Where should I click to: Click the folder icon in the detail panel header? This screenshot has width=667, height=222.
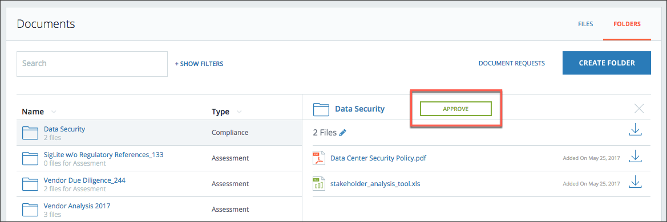321,109
